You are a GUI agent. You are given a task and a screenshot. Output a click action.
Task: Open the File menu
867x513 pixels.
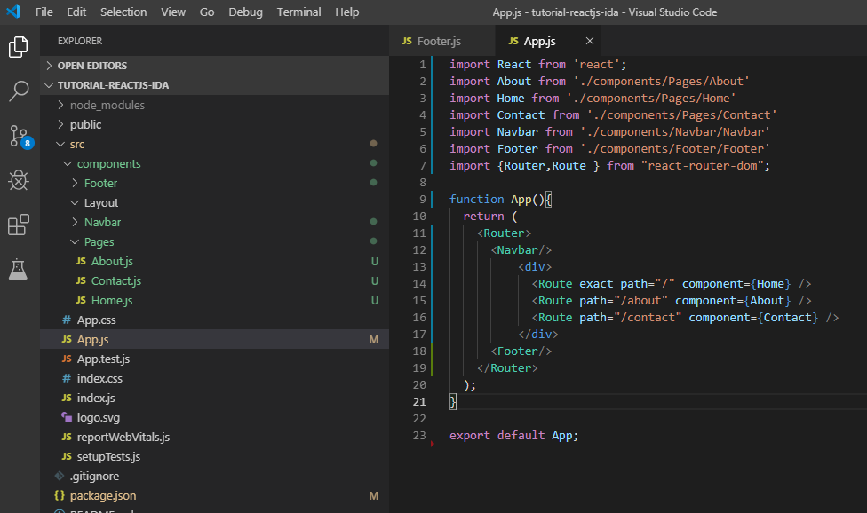44,12
